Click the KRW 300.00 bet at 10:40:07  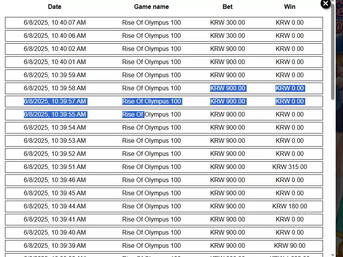[x=227, y=22]
